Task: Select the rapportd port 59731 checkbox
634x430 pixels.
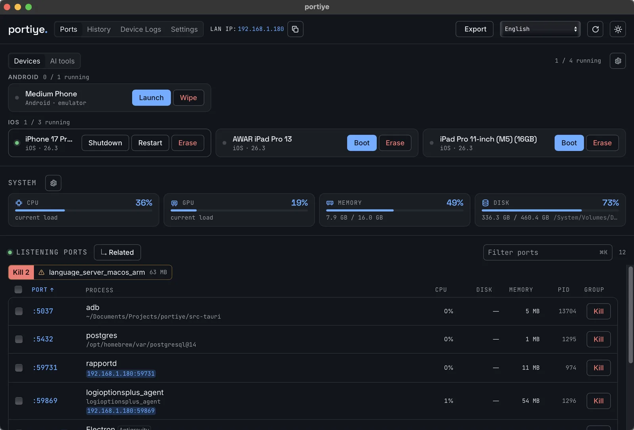Action: [x=19, y=368]
